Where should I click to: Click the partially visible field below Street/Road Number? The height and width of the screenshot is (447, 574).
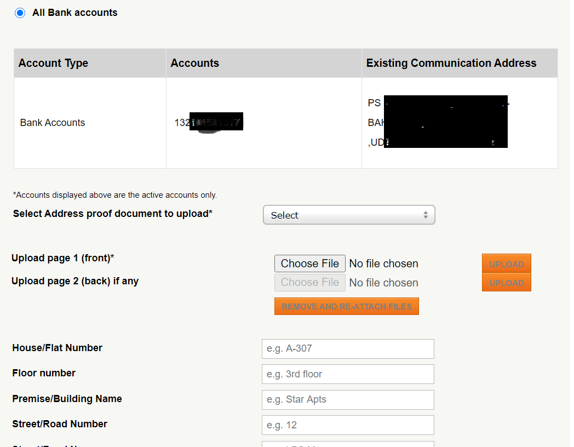point(348,444)
